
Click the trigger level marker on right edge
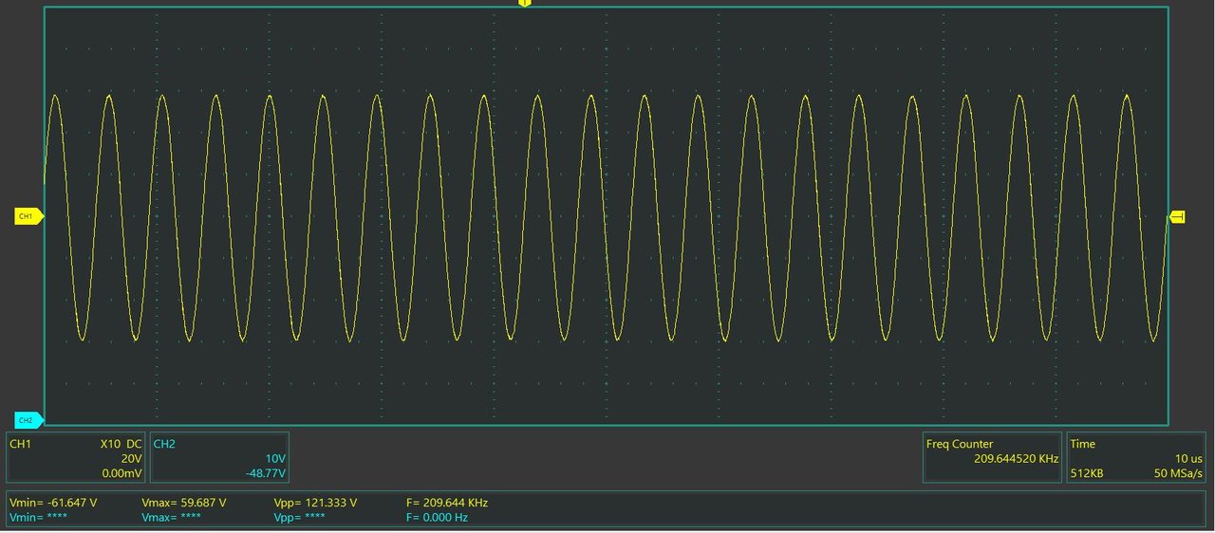click(1177, 217)
